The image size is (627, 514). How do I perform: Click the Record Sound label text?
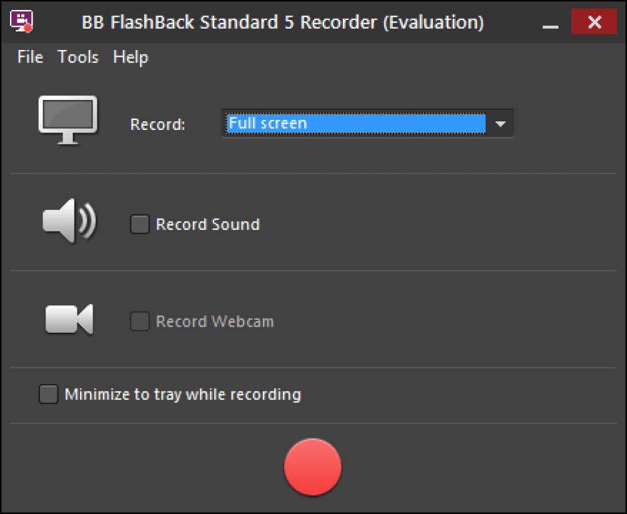click(x=207, y=225)
